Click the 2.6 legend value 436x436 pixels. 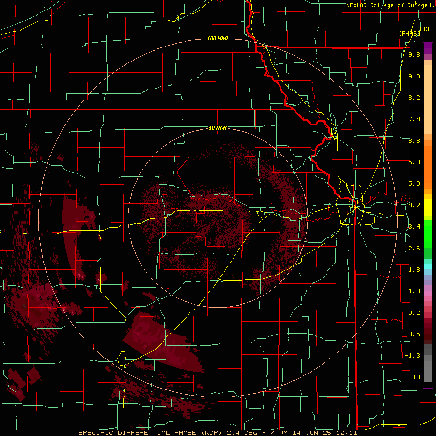tap(414, 249)
